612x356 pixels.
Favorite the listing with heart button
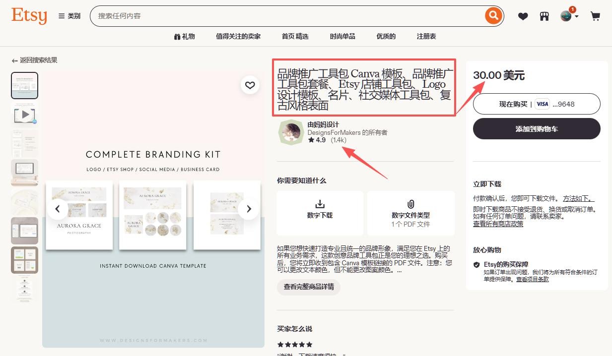pyautogui.click(x=250, y=85)
